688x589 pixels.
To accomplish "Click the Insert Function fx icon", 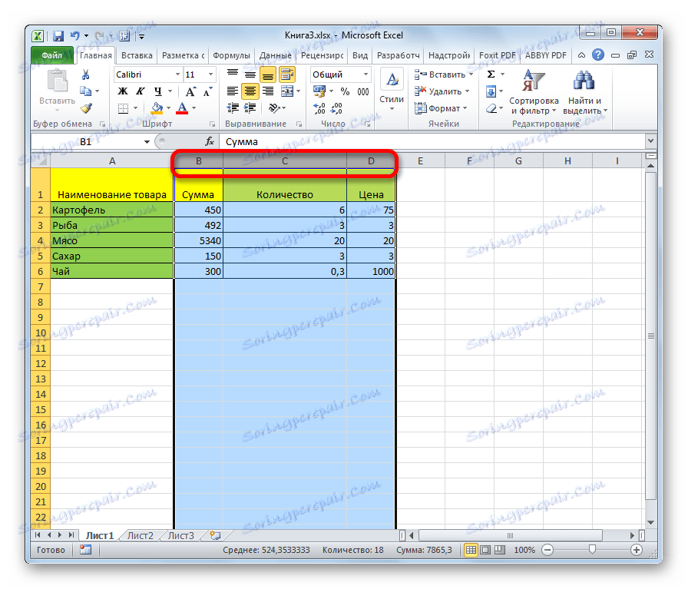I will pos(210,141).
